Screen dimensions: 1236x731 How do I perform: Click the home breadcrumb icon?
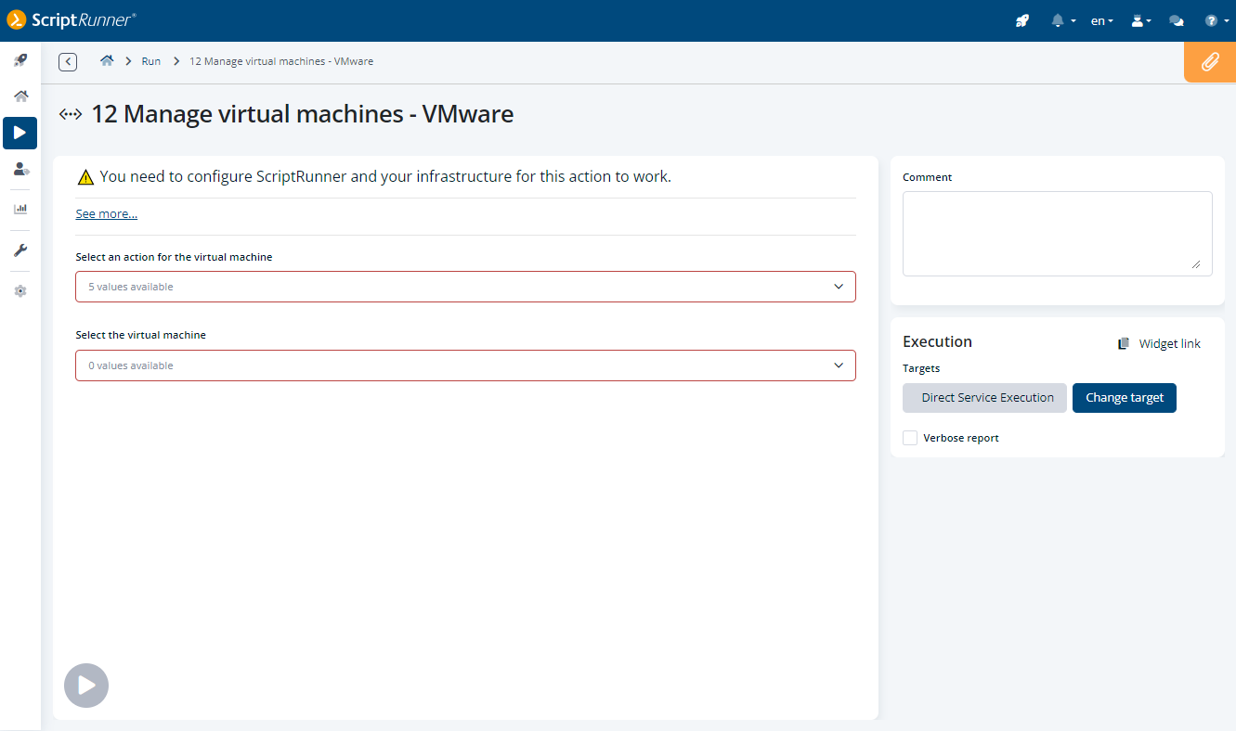107,61
